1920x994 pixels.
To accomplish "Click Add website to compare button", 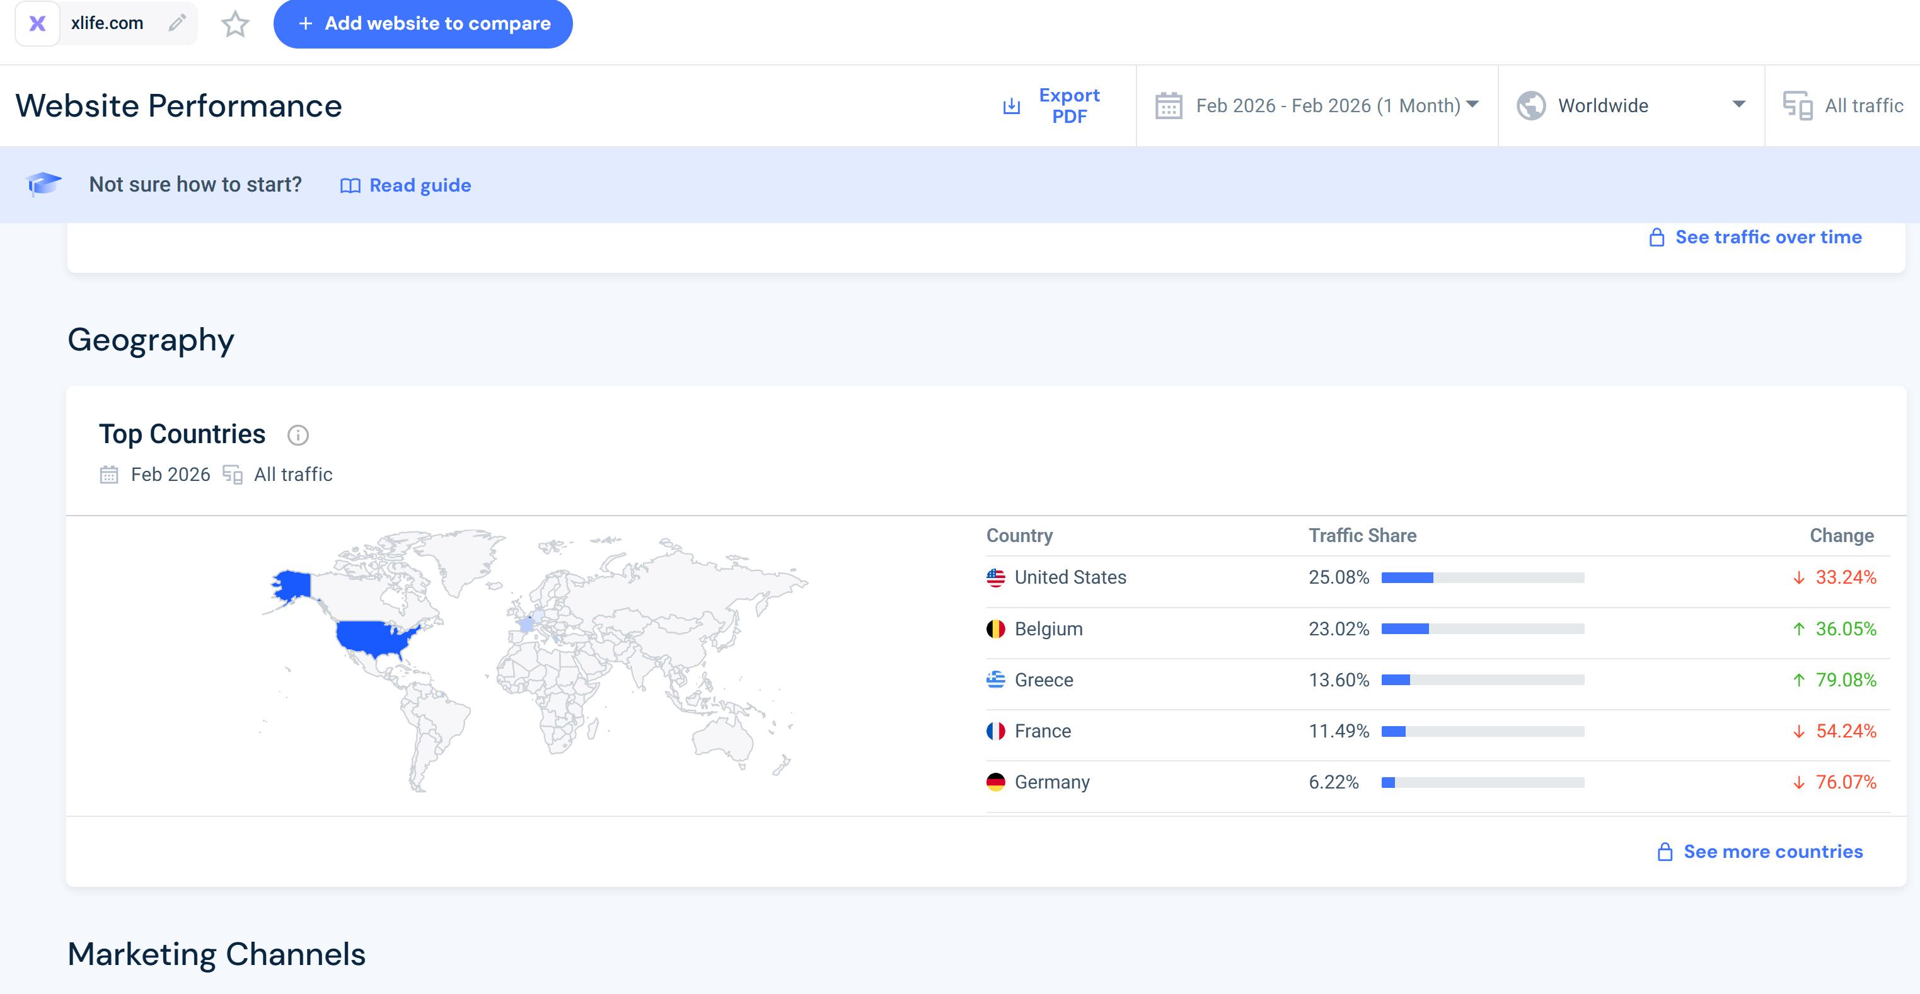I will point(422,24).
